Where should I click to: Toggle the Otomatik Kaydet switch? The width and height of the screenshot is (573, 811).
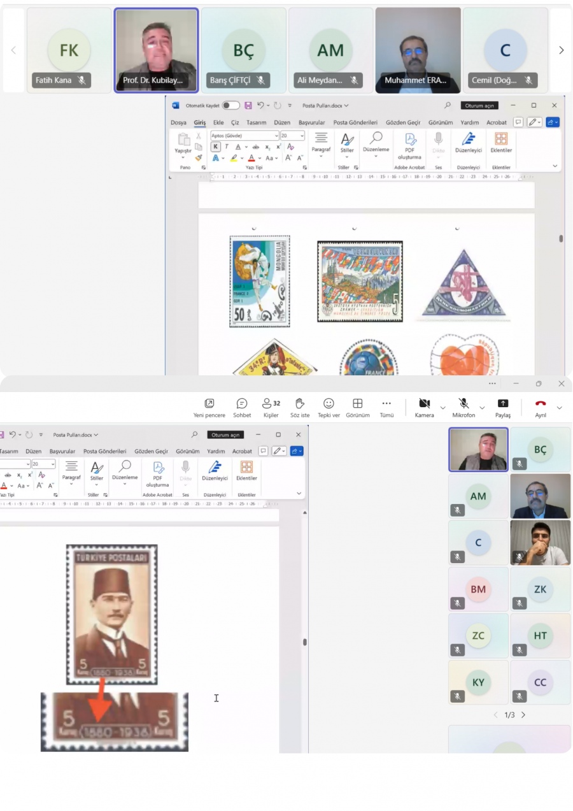(230, 105)
